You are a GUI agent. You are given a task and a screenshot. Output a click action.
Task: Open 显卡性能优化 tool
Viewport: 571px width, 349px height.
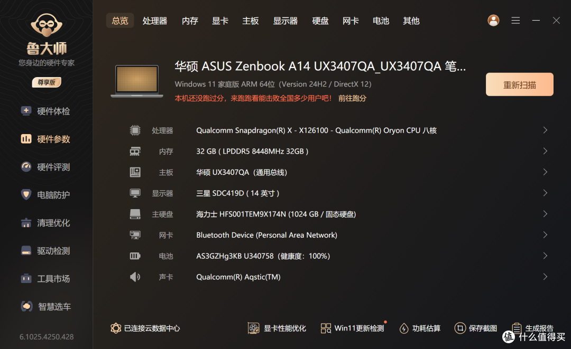[x=277, y=328]
